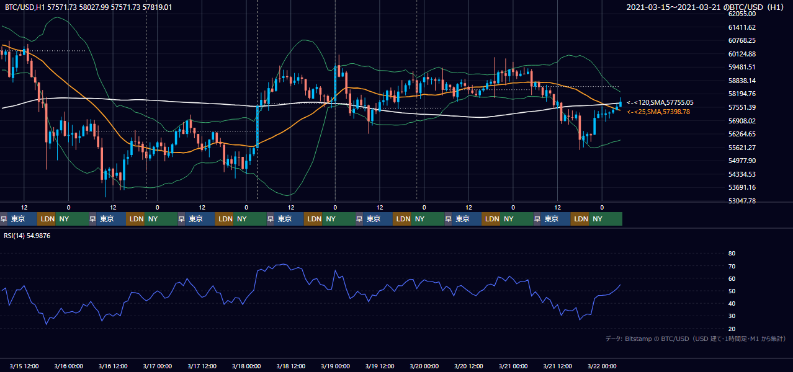Click the 61411.62 price axis label
This screenshot has width=793, height=372.
click(x=741, y=27)
